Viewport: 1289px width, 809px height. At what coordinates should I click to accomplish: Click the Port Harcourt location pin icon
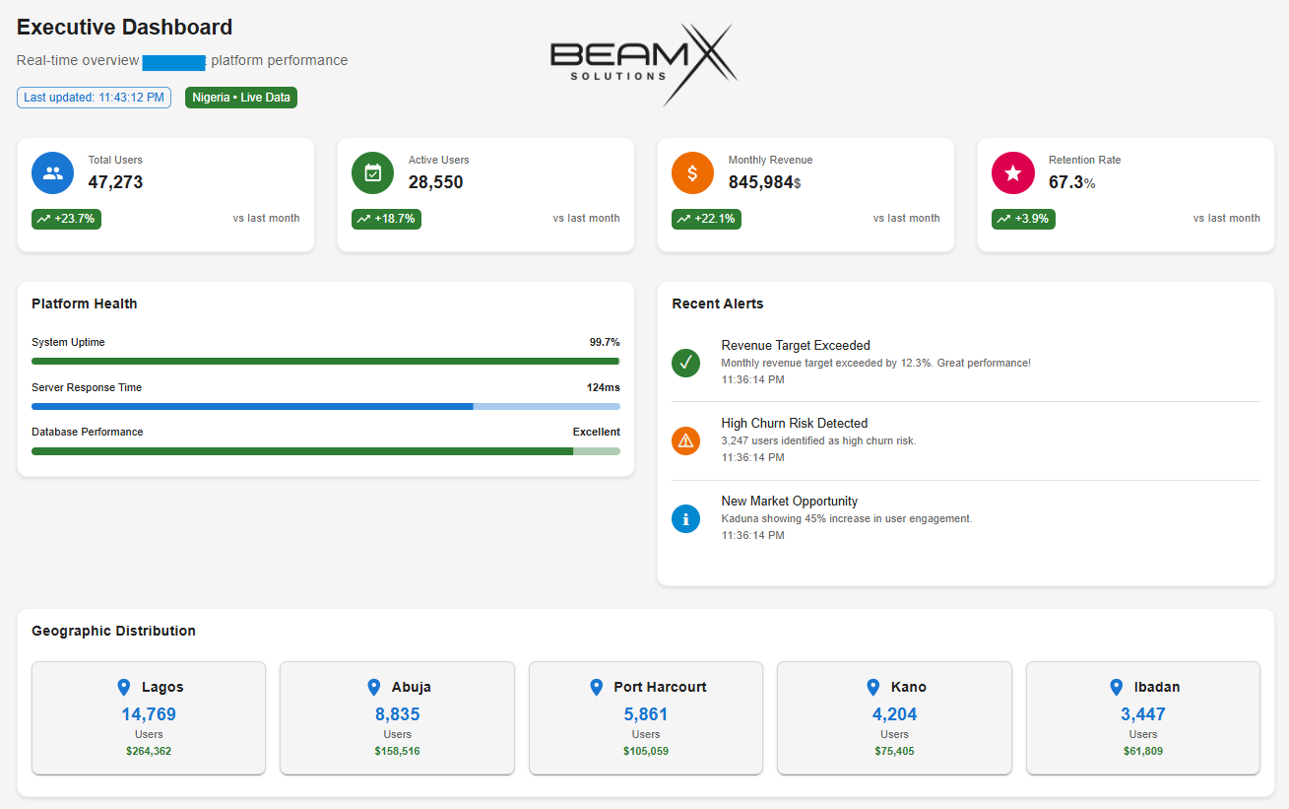(596, 687)
